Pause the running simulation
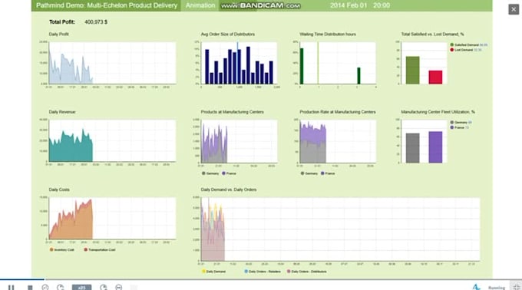The height and width of the screenshot is (290, 522). [11, 288]
